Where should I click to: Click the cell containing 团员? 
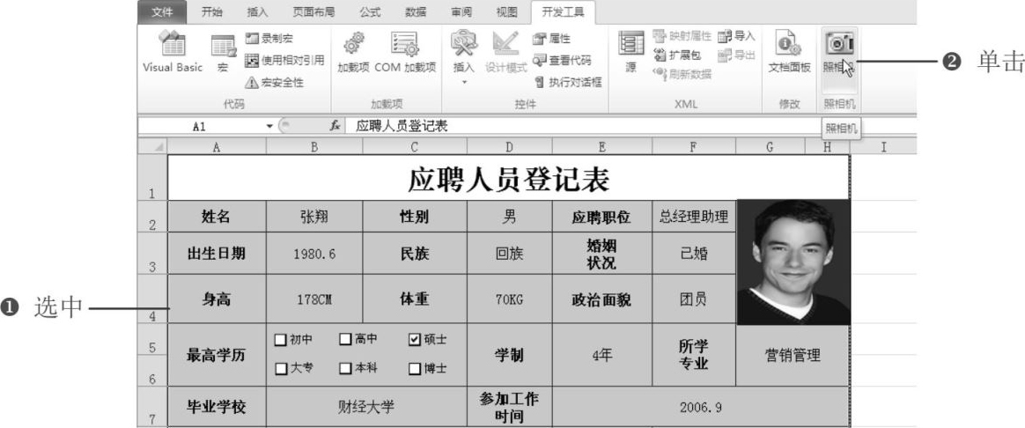coord(694,299)
